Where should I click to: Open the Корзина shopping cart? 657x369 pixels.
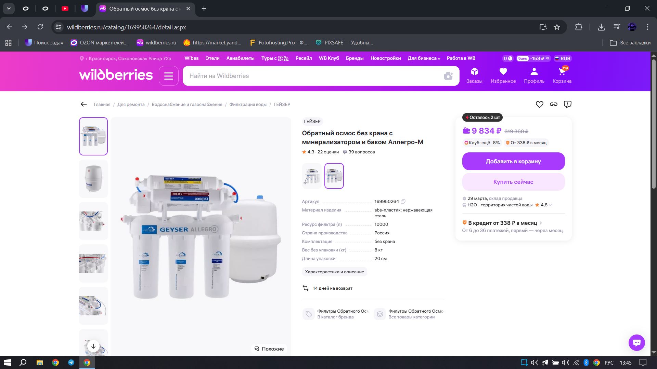click(x=562, y=75)
